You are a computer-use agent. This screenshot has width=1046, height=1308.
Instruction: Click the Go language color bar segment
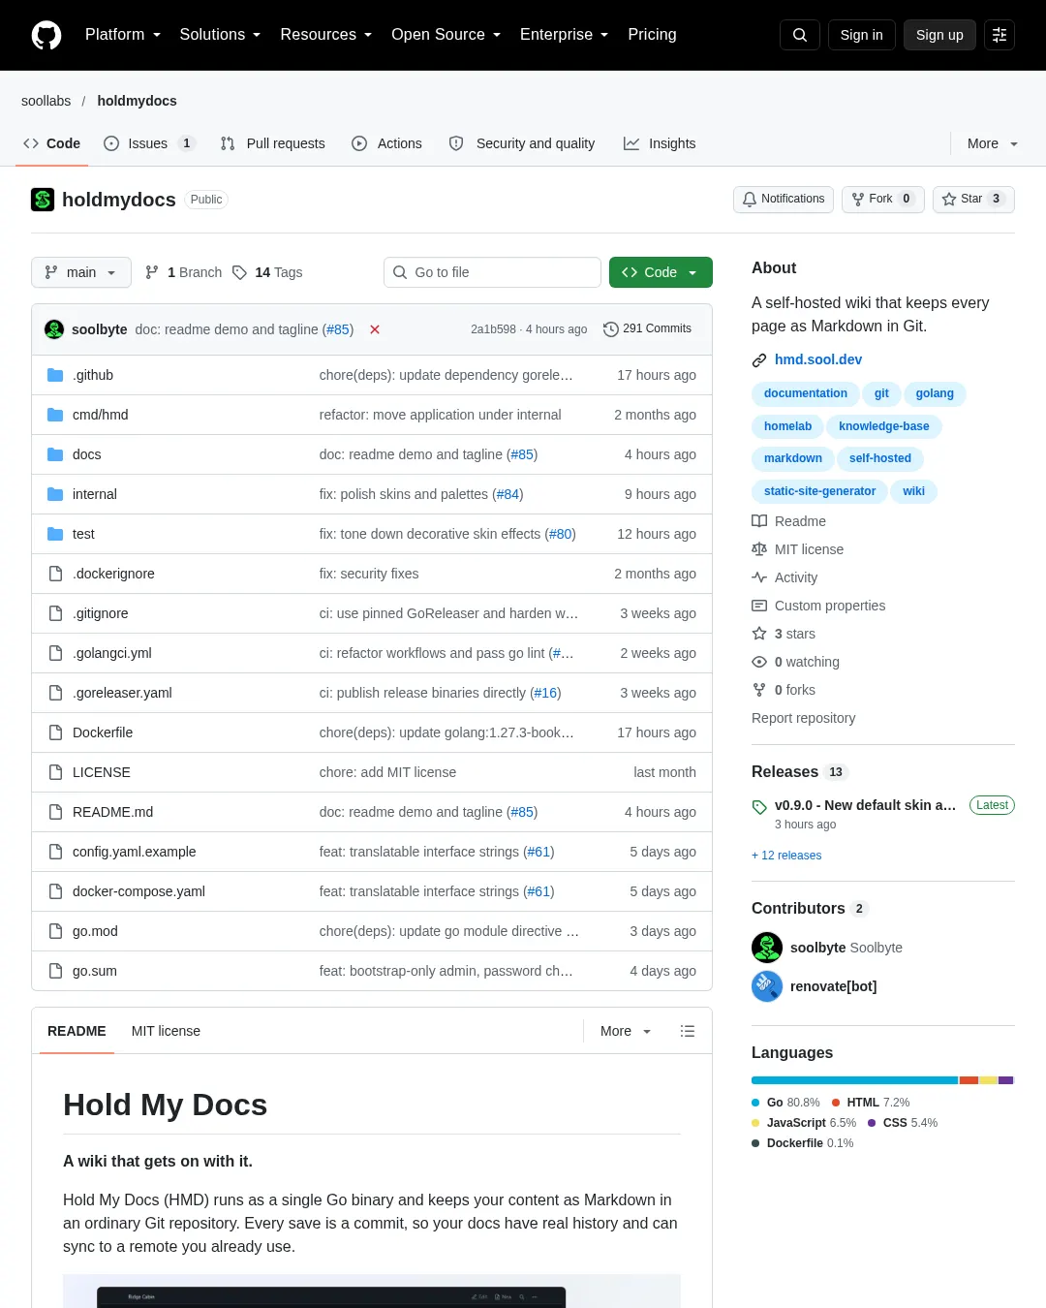855,1079
